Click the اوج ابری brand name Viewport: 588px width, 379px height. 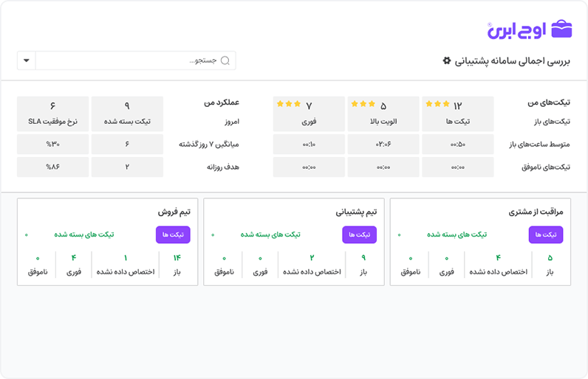pos(517,30)
